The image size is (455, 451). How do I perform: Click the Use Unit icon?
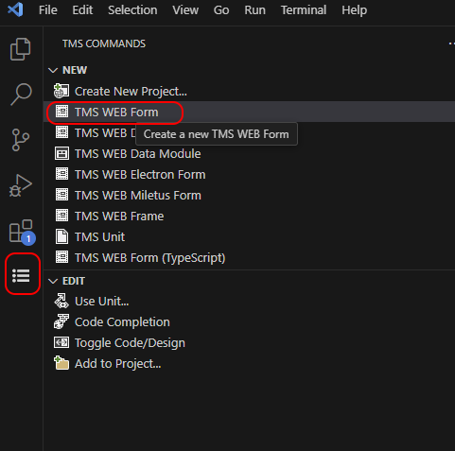pyautogui.click(x=61, y=301)
